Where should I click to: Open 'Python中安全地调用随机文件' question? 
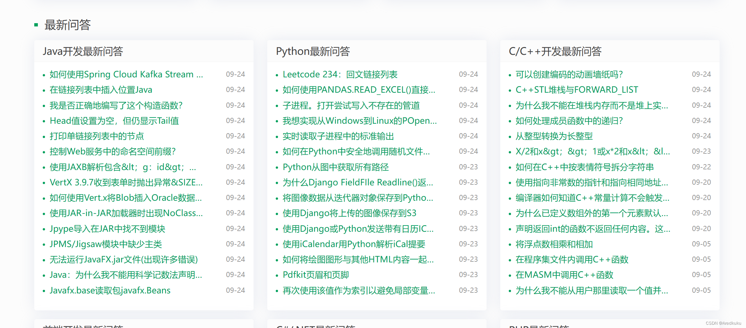(x=356, y=151)
